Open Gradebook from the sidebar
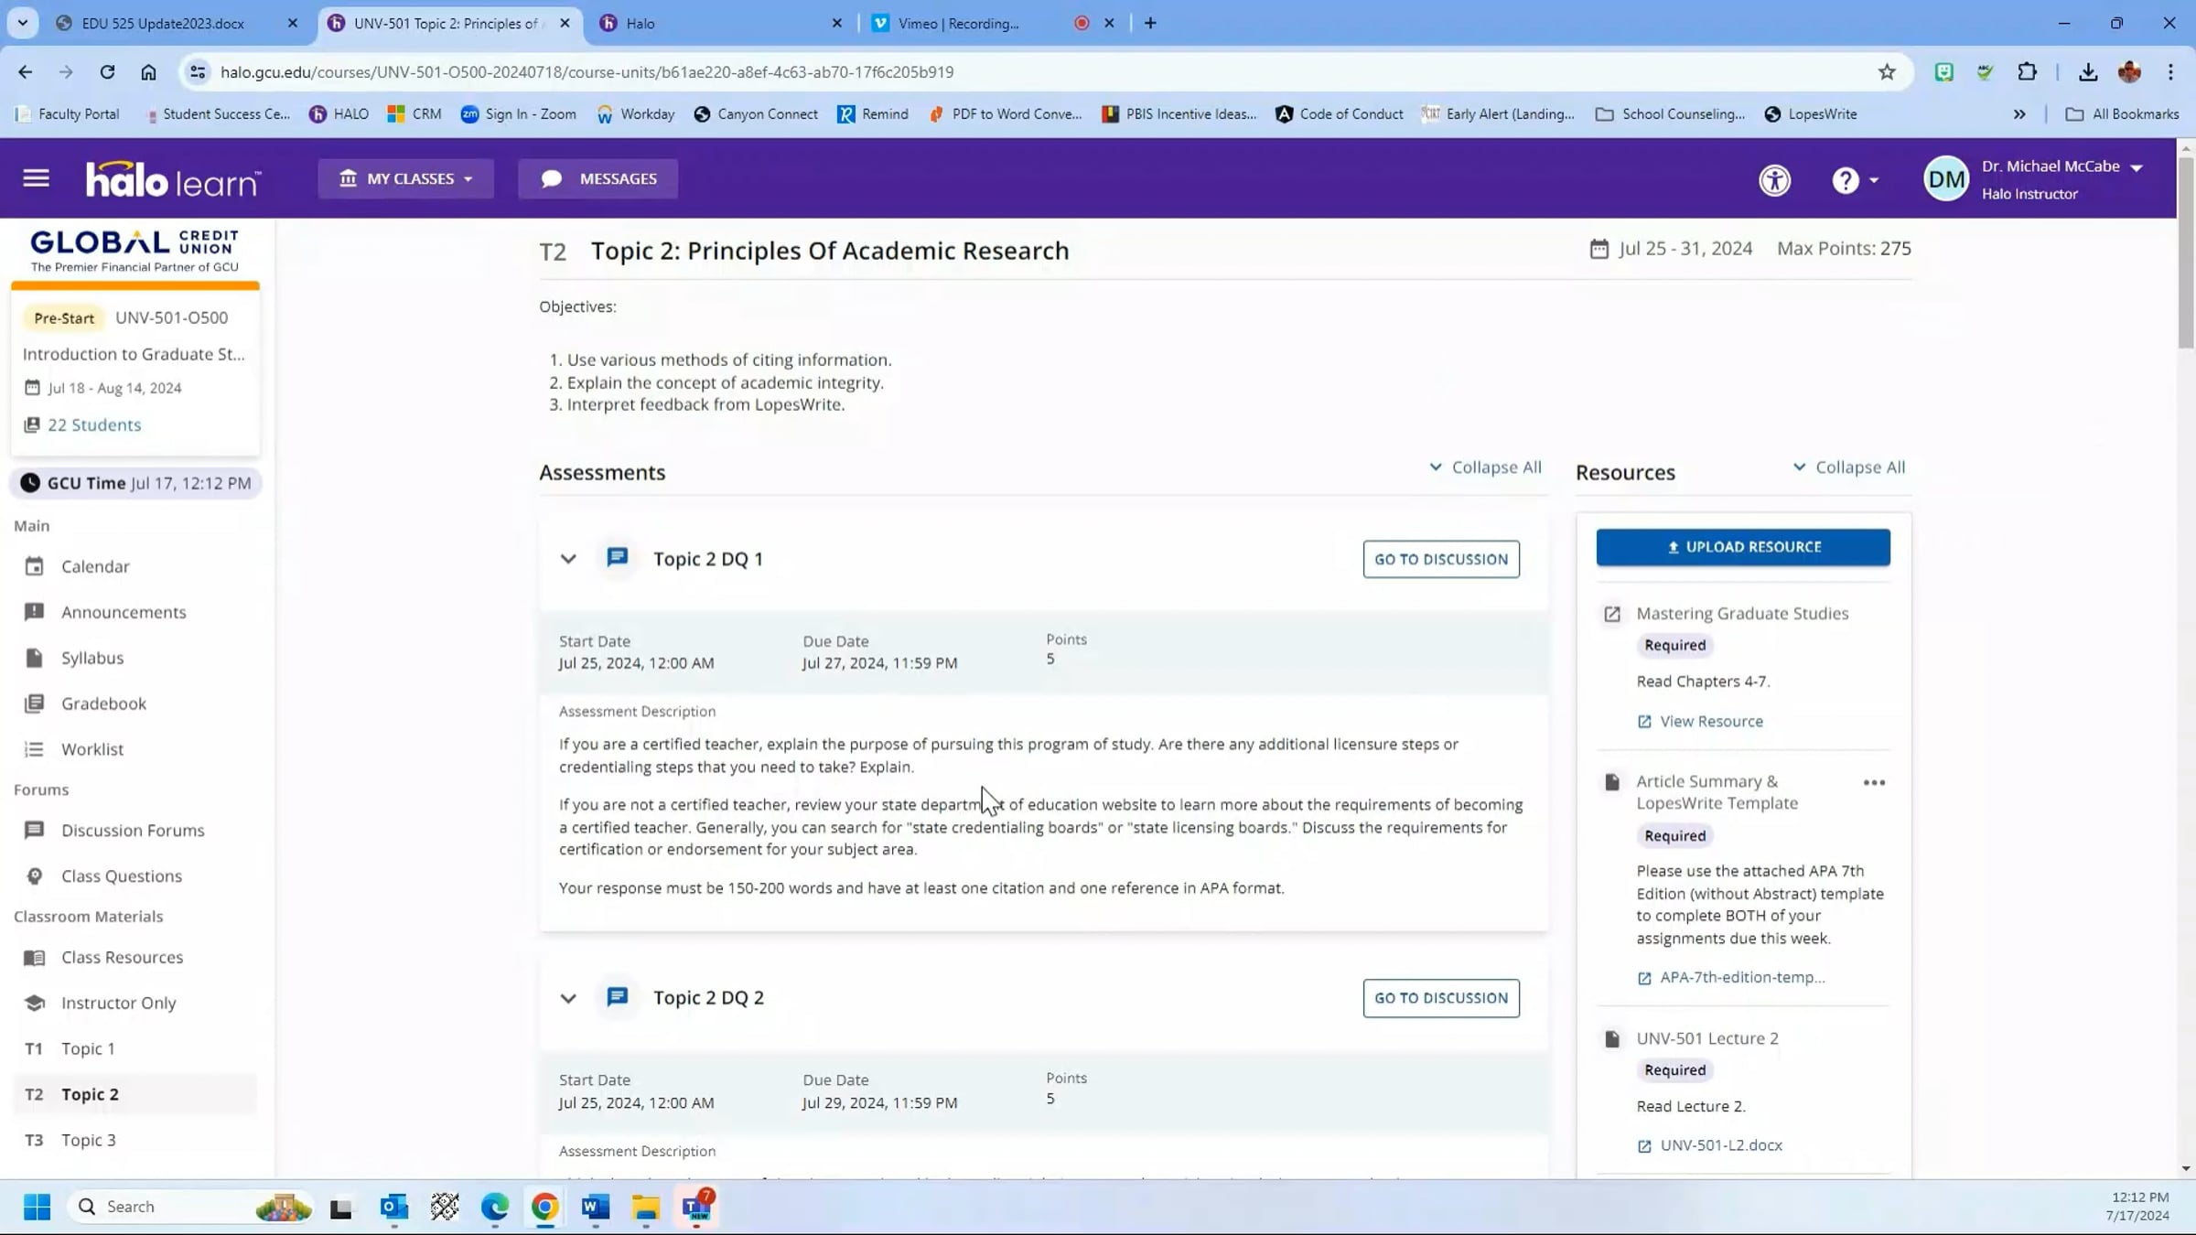 [x=103, y=703]
